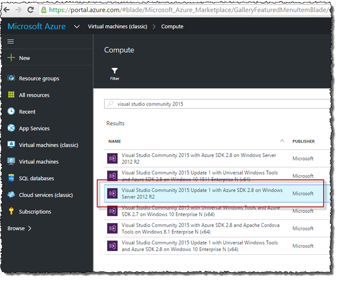This screenshot has width=339, height=281.
Task: Click the sort caret in NAME column
Action: coord(282,141)
